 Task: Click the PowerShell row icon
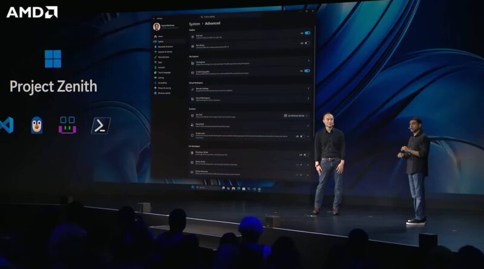[192, 125]
